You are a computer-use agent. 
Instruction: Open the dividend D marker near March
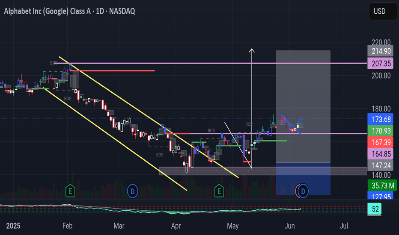132,191
